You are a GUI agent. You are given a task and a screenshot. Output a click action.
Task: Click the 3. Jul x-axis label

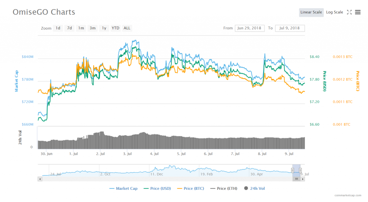click(x=128, y=154)
